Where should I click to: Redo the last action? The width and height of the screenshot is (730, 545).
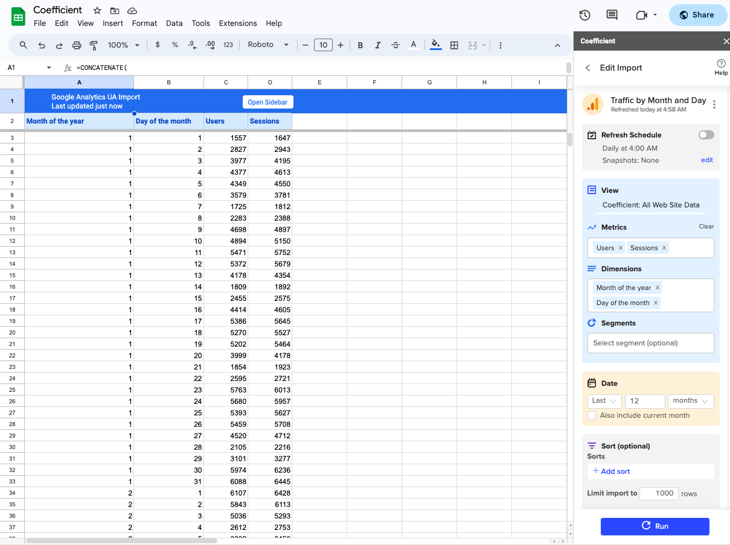tap(59, 45)
